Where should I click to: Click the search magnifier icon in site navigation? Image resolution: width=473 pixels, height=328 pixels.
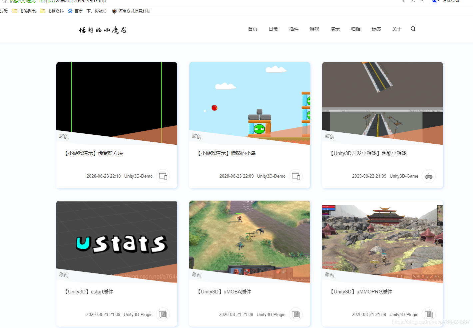(x=413, y=29)
